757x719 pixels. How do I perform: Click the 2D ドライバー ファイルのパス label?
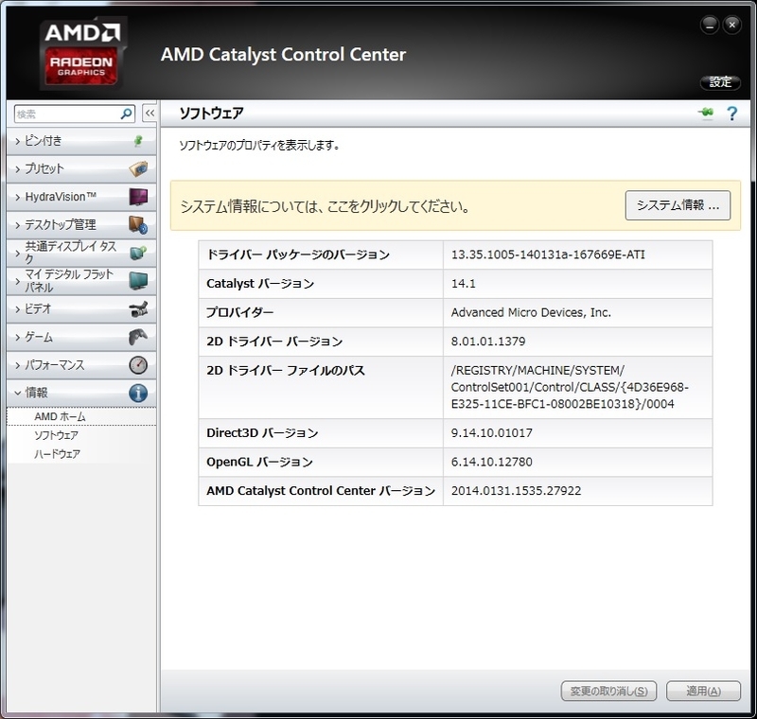pos(286,370)
